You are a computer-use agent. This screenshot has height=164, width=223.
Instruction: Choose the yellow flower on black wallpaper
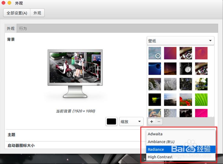coord(155,99)
